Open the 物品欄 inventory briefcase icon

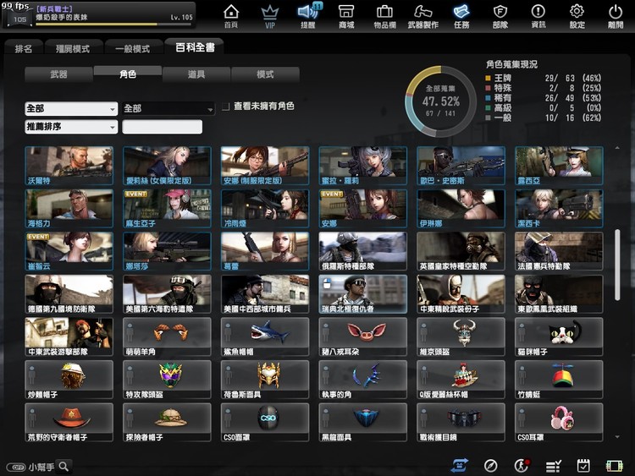pyautogui.click(x=384, y=16)
